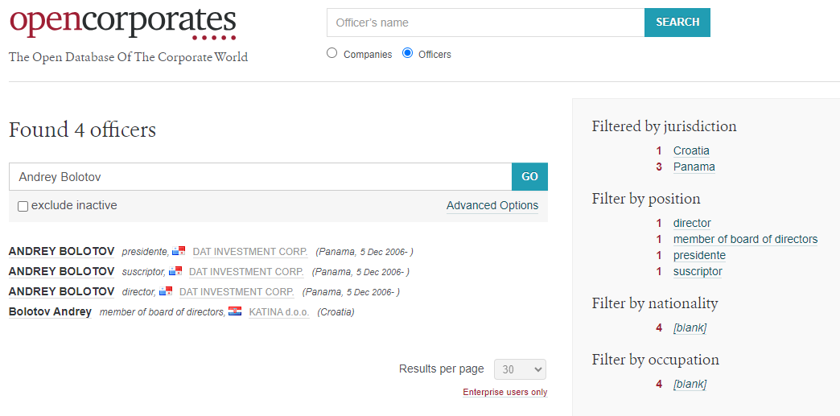
Task: Click the OpenCorporates logo
Action: click(122, 23)
